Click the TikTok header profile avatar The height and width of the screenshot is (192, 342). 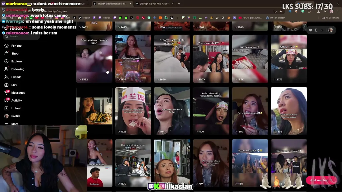point(331,30)
